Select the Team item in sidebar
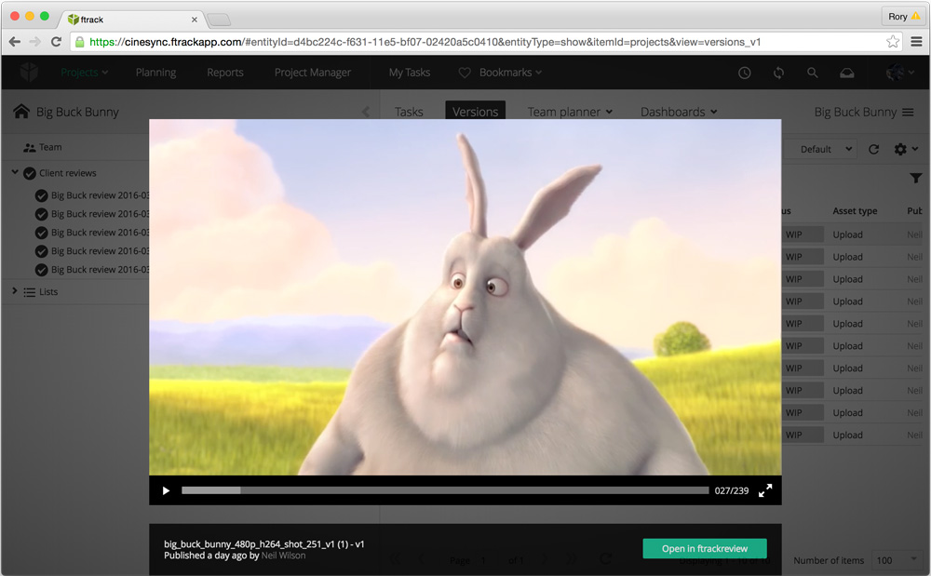The image size is (931, 576). 50,147
